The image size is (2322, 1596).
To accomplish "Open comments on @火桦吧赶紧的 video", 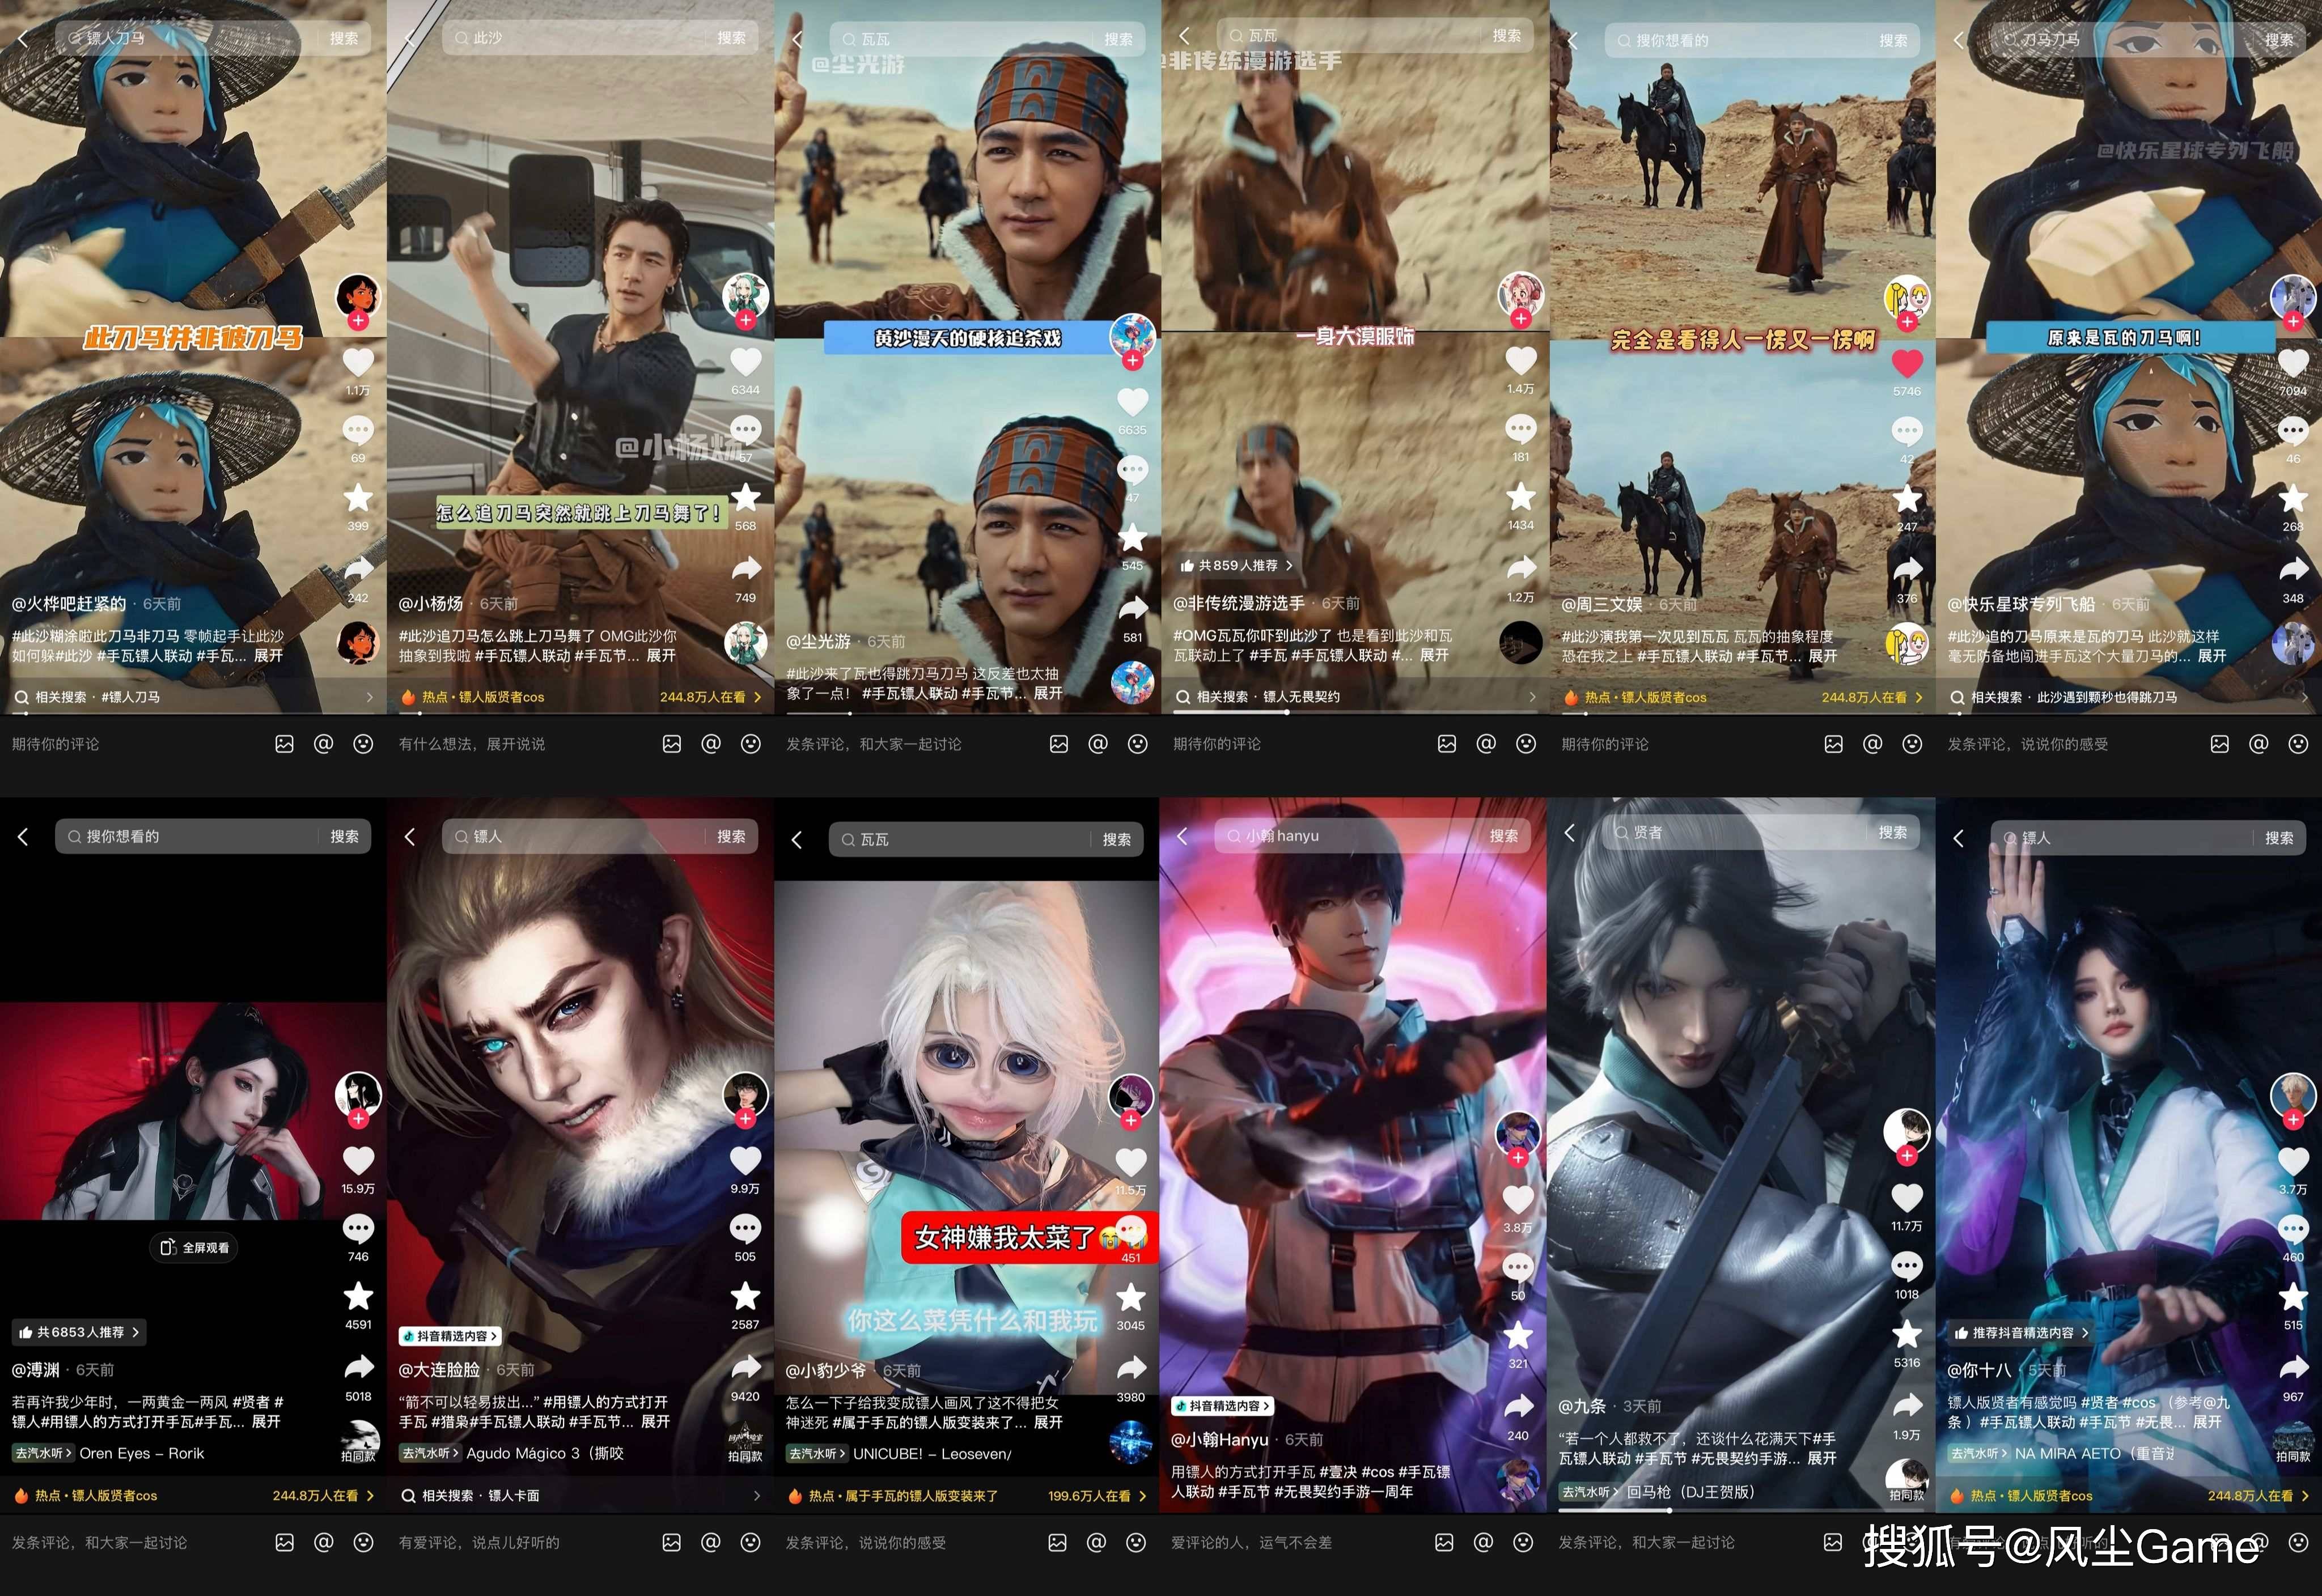I will [358, 431].
